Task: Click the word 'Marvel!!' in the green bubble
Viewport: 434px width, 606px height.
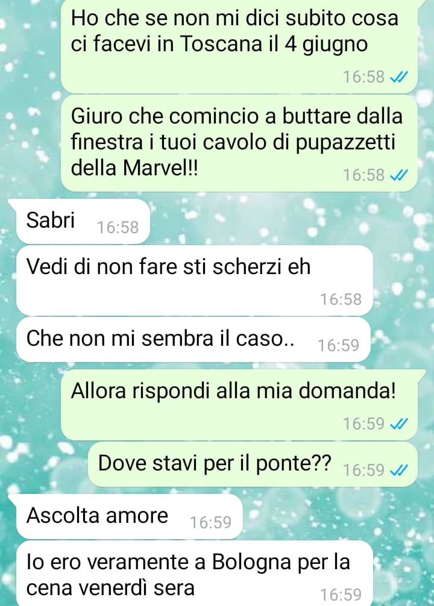Action: coord(160,168)
